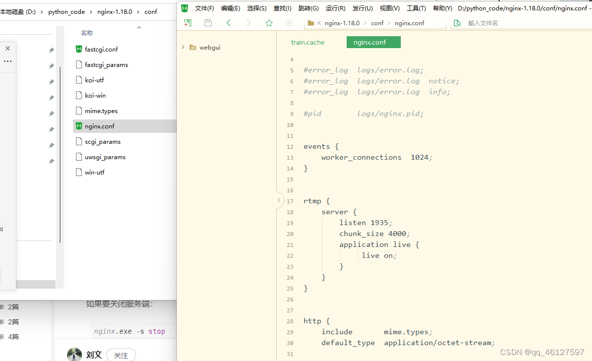
Task: Switch to the train.cache tab
Action: (x=308, y=42)
